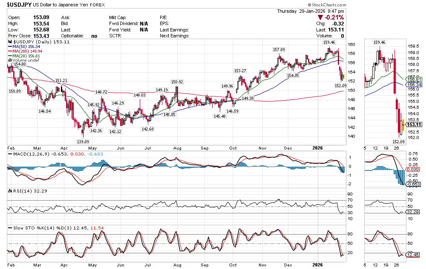Click the 159.46 high price annotation on main chart
Image resolution: width=426 pixels, height=269 pixels.
point(329,42)
